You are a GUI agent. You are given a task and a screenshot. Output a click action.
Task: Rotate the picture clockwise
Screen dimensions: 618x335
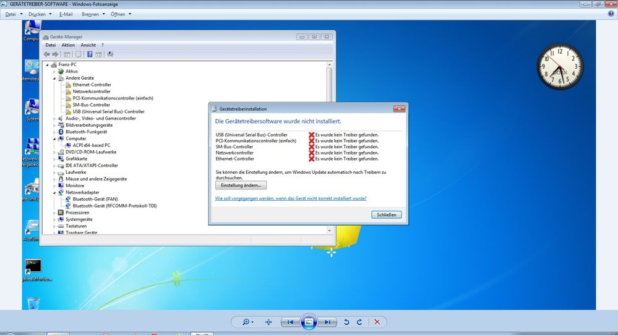(x=359, y=322)
